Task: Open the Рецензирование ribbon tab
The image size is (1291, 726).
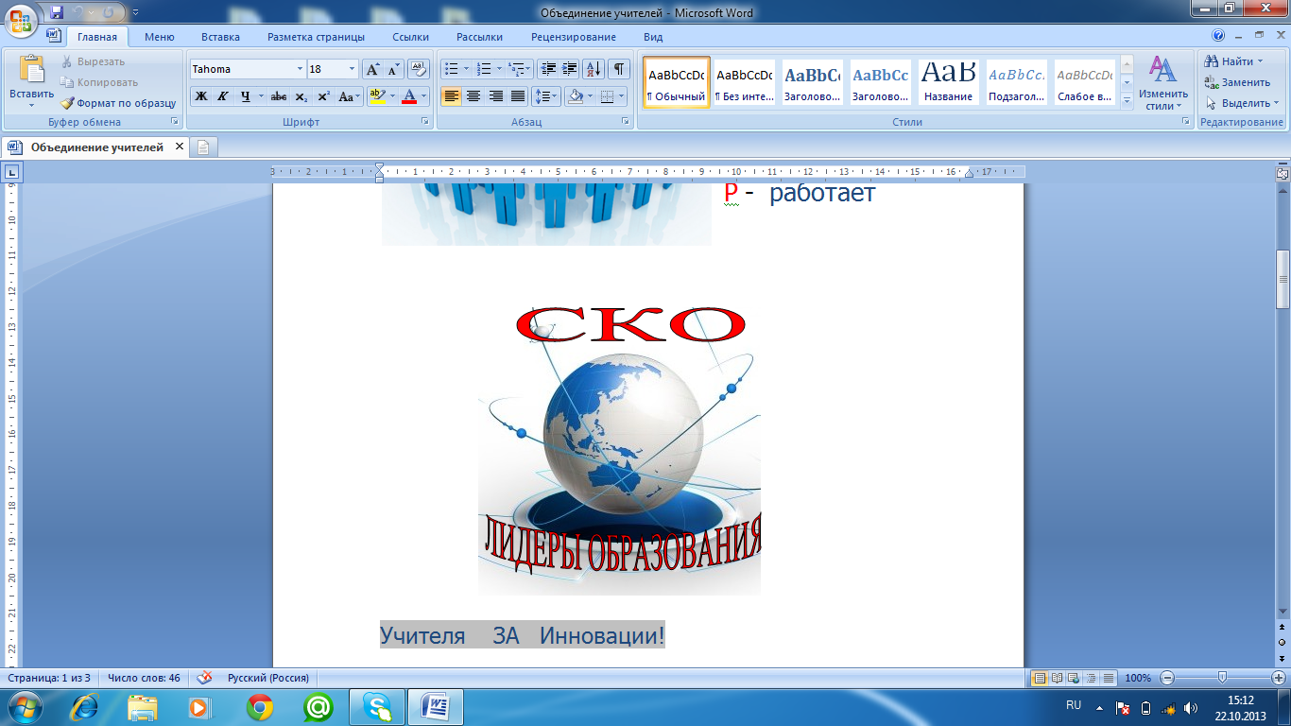Action: pos(573,37)
